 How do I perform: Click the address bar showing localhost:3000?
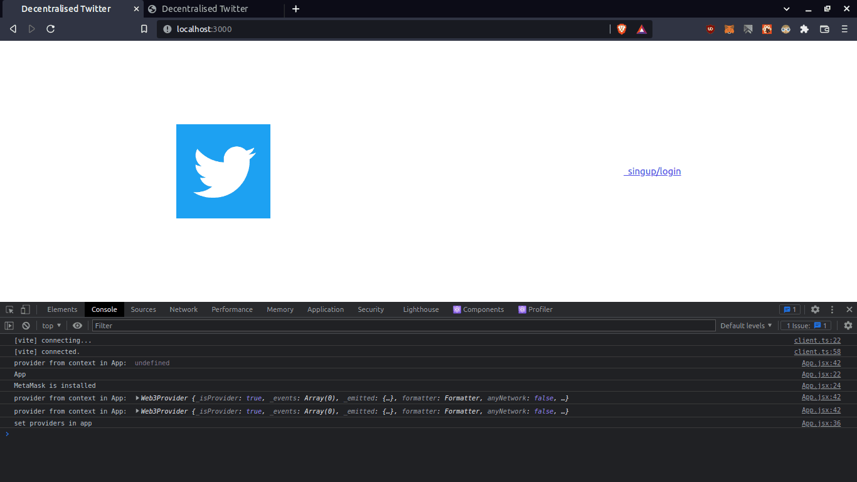click(x=383, y=29)
